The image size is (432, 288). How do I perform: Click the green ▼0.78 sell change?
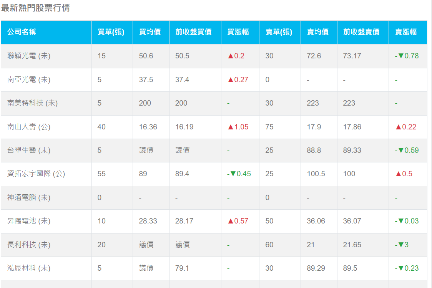click(407, 56)
